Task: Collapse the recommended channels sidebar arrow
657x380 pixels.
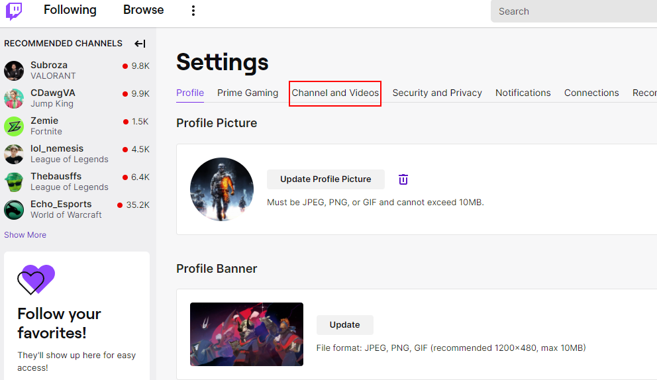Action: point(140,44)
